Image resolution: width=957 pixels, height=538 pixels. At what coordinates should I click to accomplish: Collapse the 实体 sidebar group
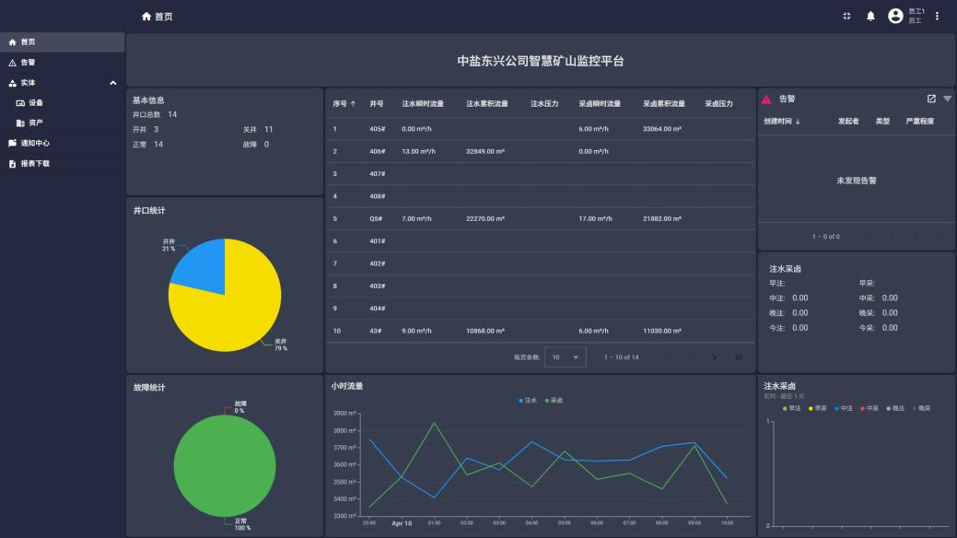click(x=113, y=83)
